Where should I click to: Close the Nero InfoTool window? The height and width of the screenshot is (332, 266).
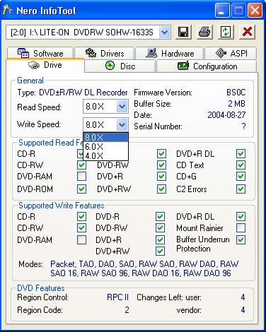click(255, 11)
